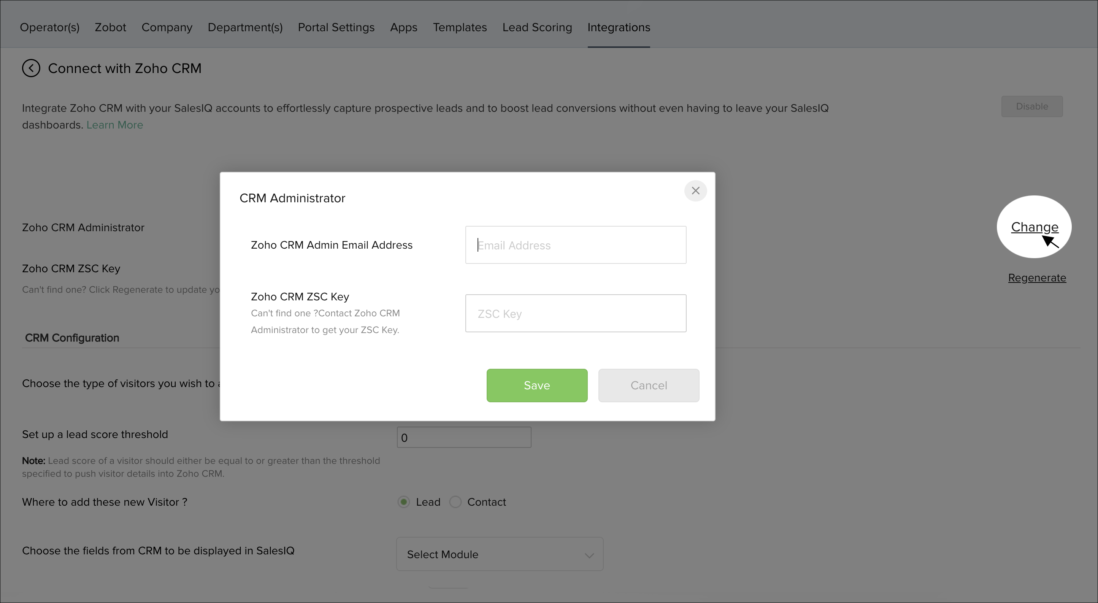Click the Change administrator link

click(x=1034, y=227)
